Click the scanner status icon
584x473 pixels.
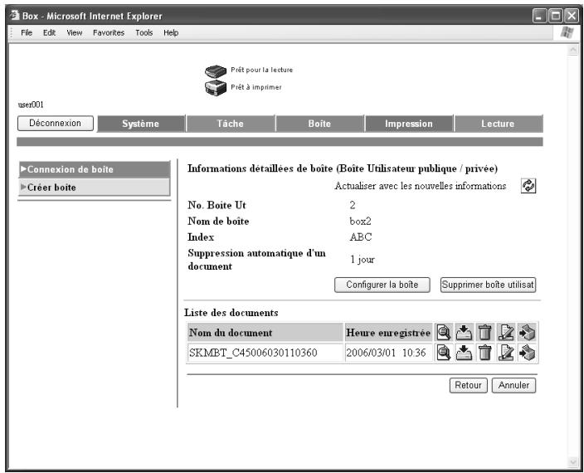pos(216,71)
